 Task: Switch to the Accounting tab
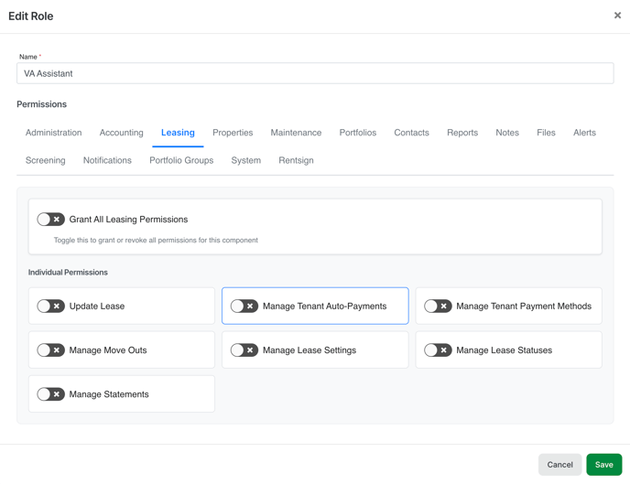coord(122,133)
